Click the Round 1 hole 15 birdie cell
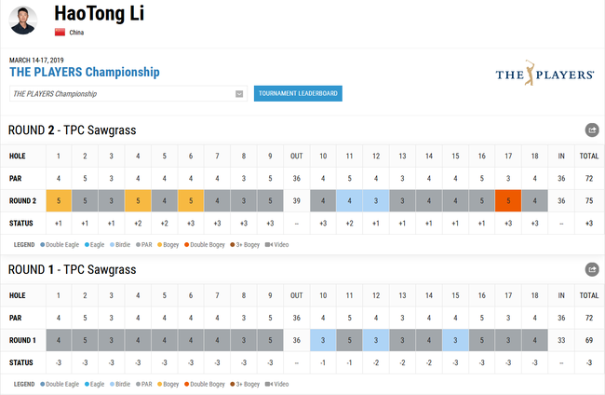Viewport: 605px width, 395px height. click(455, 340)
